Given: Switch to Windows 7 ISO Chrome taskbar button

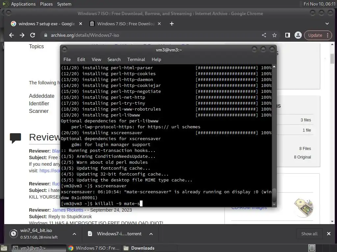Looking at the screenshot, I should 94,248.
